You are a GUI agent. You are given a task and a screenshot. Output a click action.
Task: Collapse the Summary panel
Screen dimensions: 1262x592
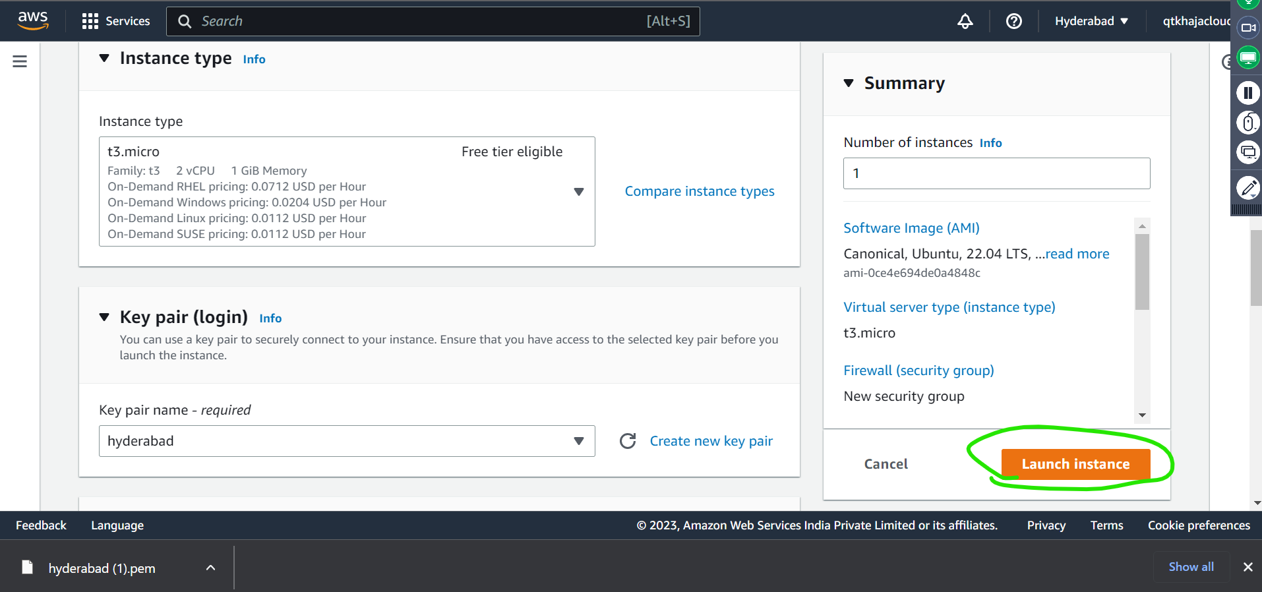(x=849, y=83)
